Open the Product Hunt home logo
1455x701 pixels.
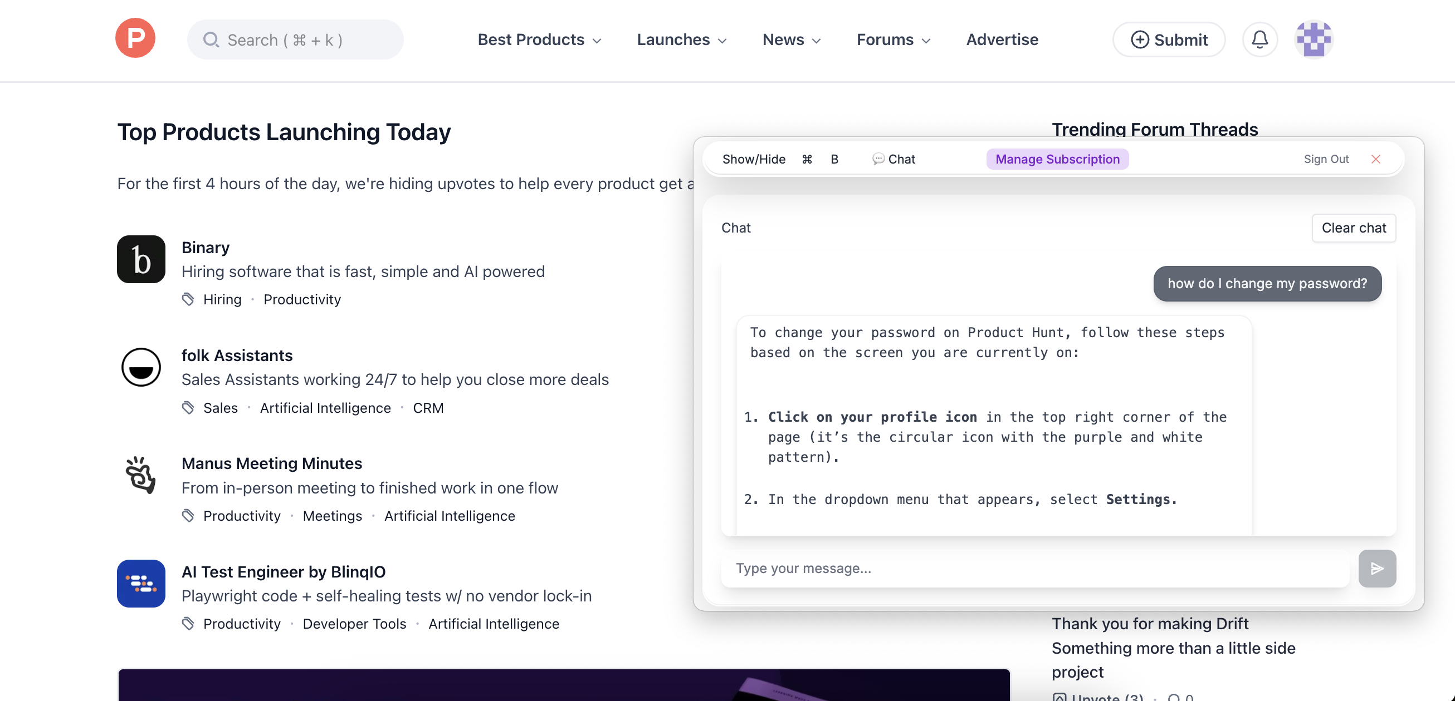pyautogui.click(x=134, y=38)
